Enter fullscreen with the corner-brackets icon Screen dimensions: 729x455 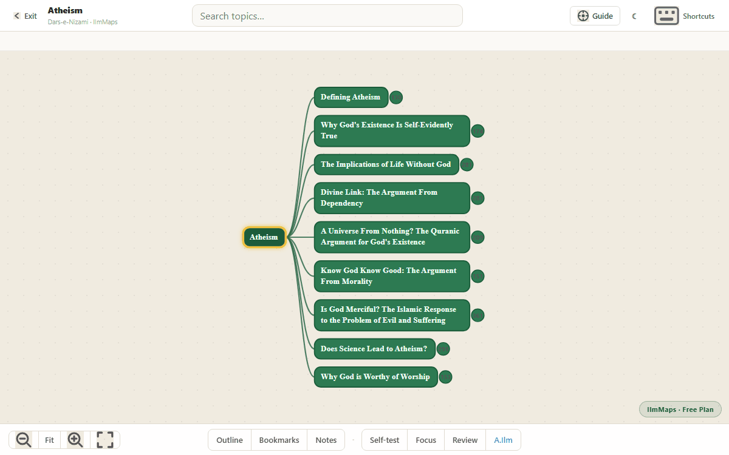[x=105, y=440]
